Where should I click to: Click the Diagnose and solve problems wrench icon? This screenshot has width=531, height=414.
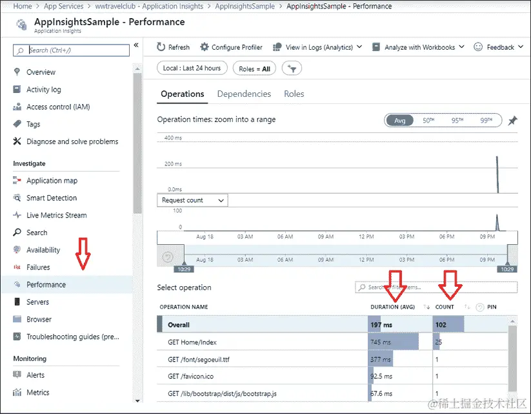(x=17, y=141)
